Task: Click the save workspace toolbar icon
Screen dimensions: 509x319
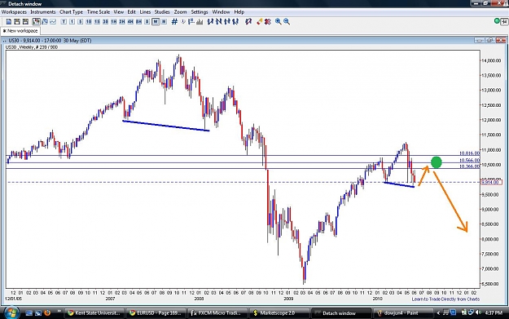Action: [x=25, y=22]
